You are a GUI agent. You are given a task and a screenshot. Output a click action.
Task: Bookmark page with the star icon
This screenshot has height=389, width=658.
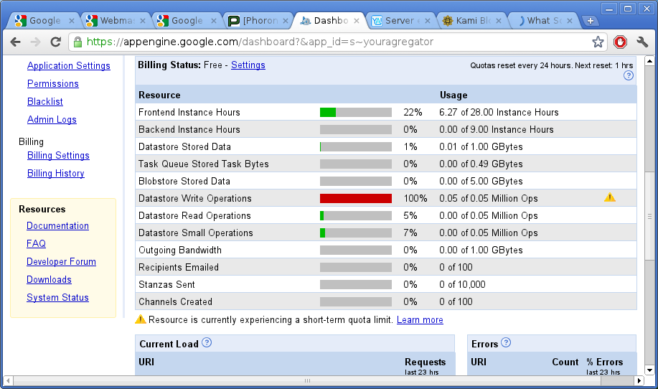click(x=598, y=42)
